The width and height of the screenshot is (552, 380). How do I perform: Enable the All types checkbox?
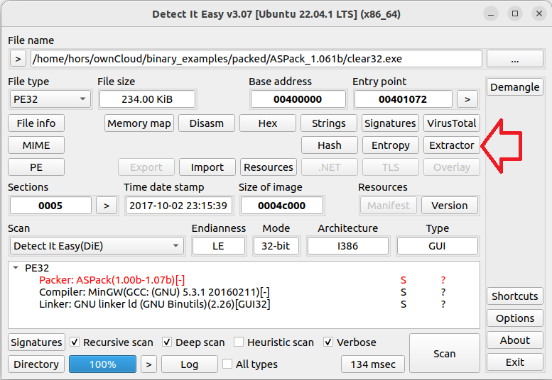[x=250, y=364]
